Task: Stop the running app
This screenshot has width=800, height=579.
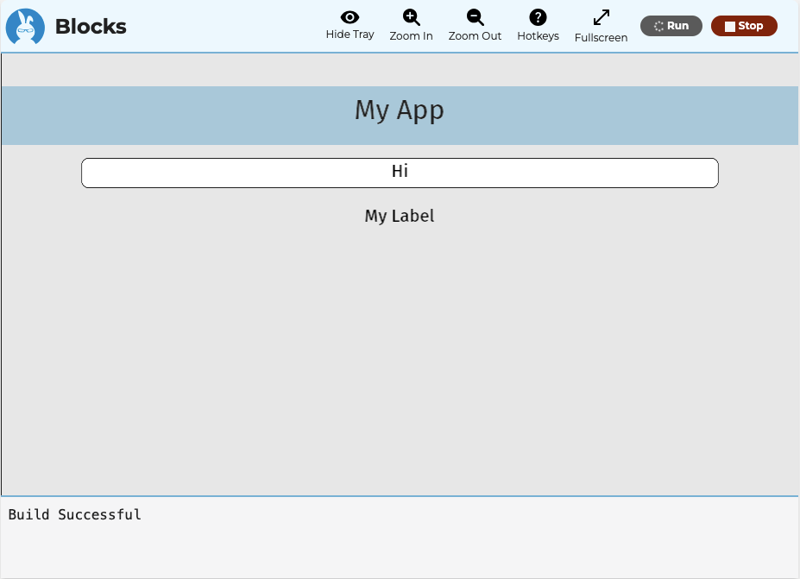Action: 744,26
